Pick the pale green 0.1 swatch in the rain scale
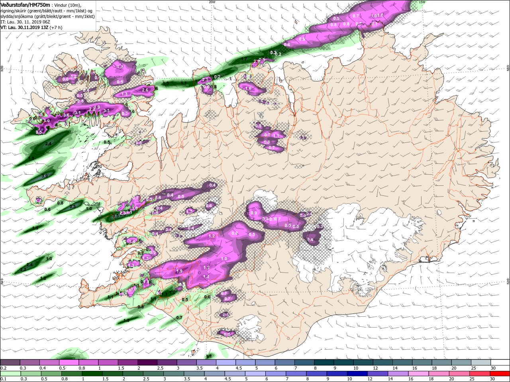 (10, 374)
